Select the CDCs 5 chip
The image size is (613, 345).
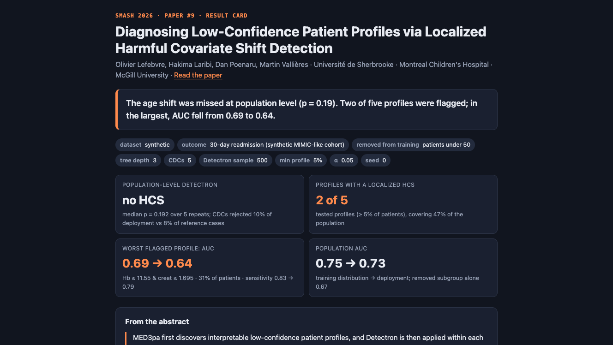pos(180,161)
